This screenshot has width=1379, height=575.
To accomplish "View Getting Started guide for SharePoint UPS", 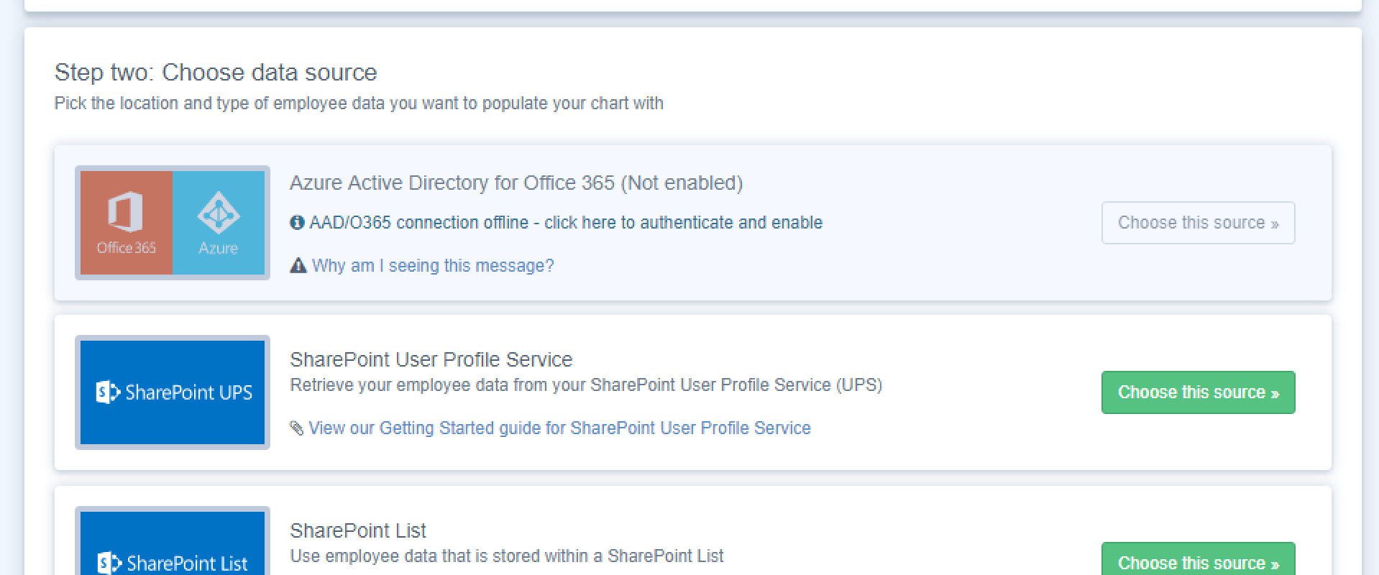I will [559, 428].
